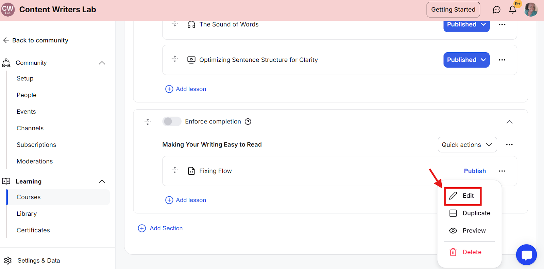Click the Content Writers Lab logo

point(8,9)
